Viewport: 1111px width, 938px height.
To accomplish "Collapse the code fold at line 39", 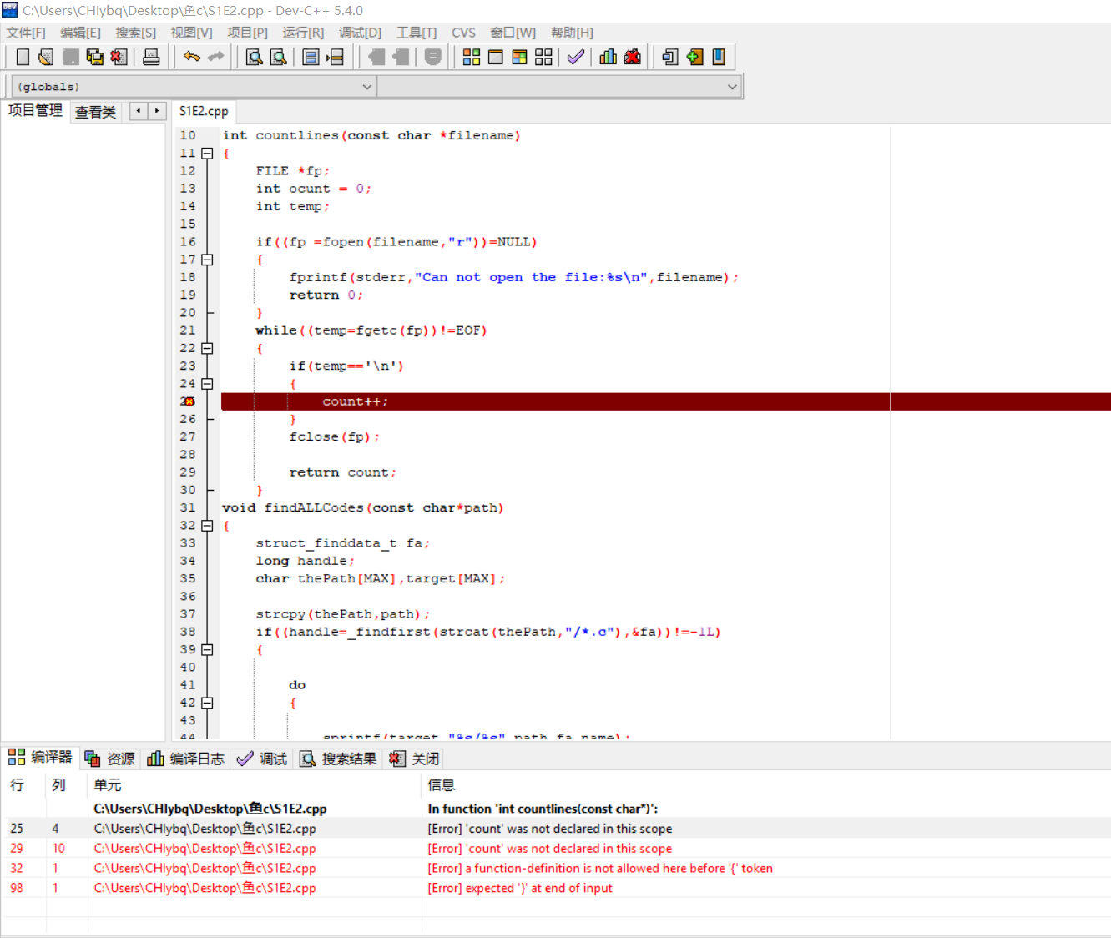I will tap(207, 649).
